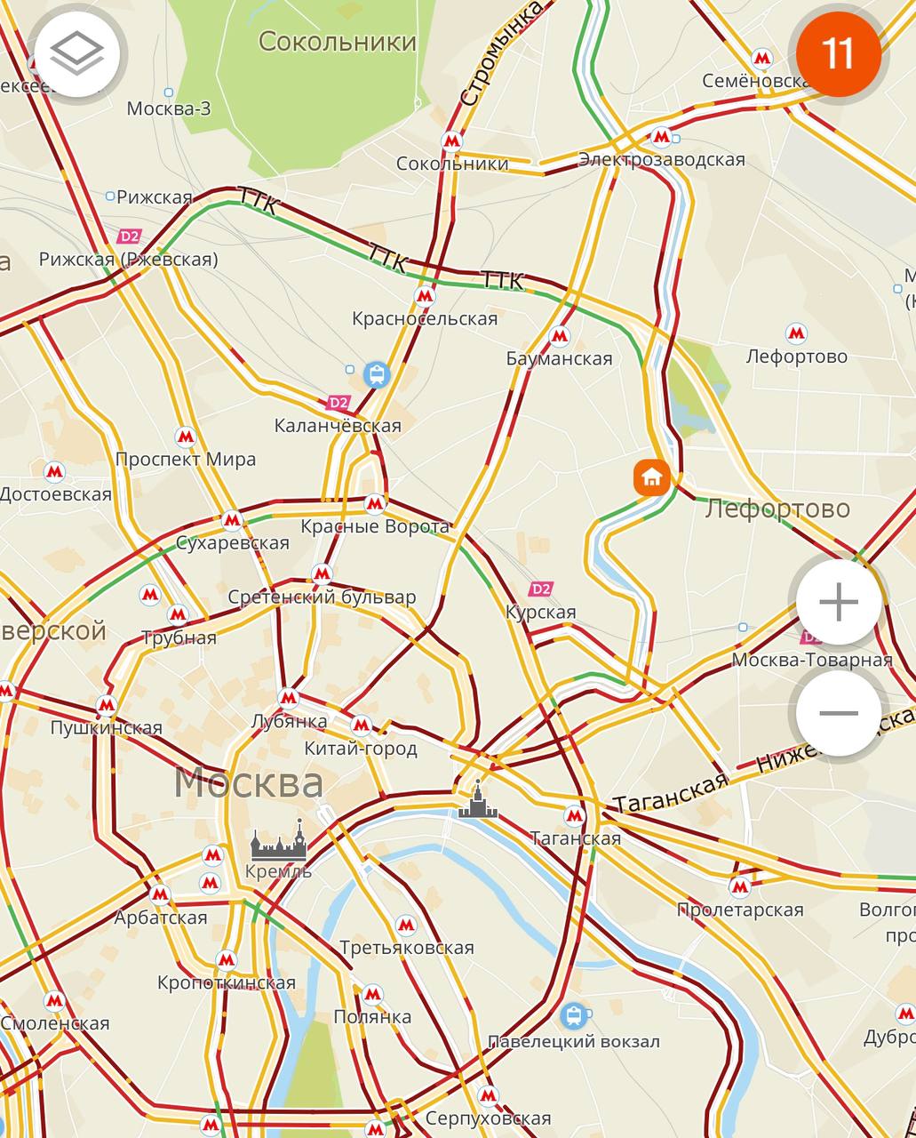Select the Бауманская metro icon
Viewport: 916px width, 1138px height.
559,336
